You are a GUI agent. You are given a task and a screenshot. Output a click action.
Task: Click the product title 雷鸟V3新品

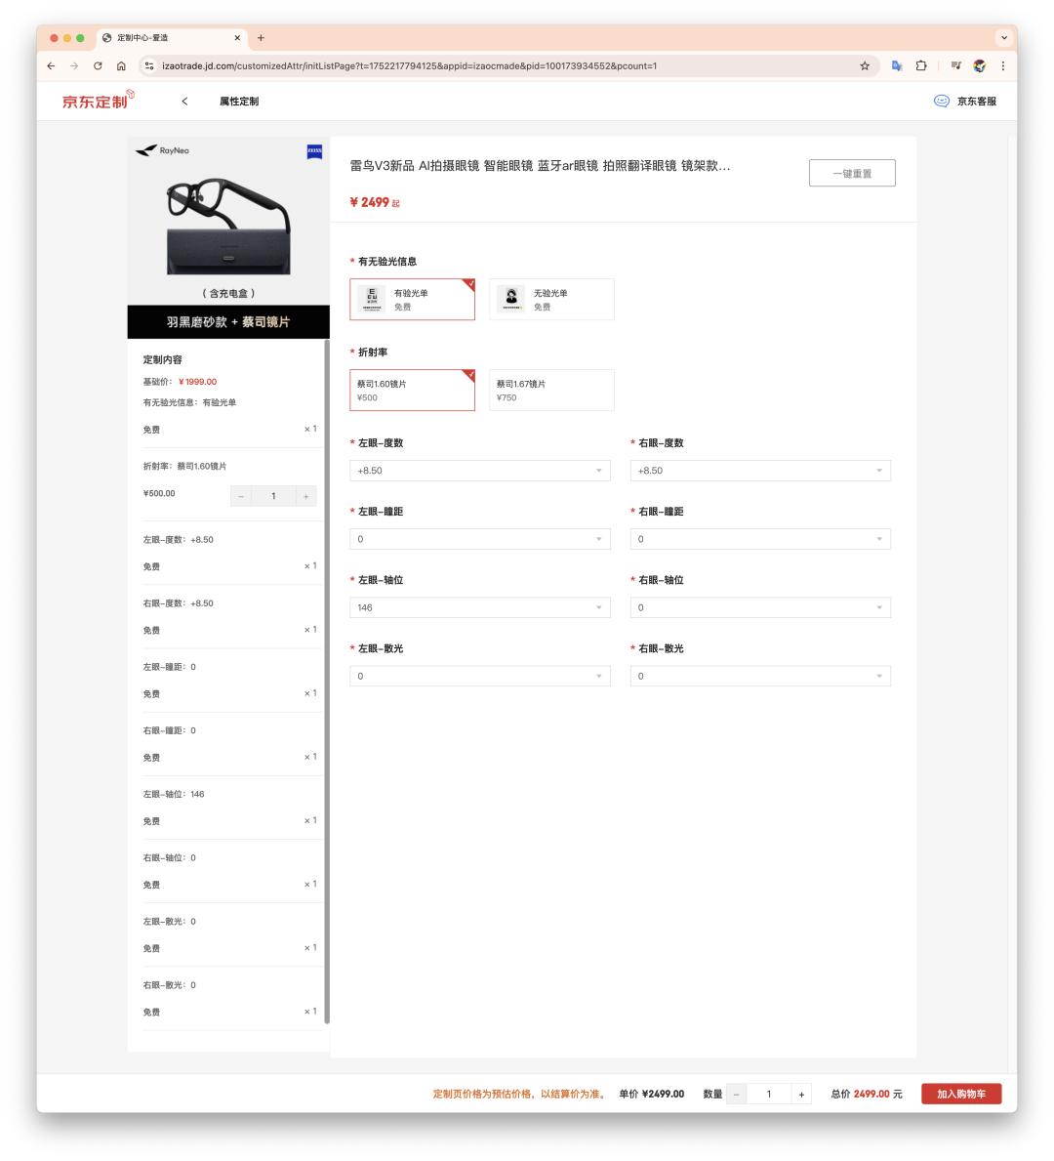(x=540, y=166)
